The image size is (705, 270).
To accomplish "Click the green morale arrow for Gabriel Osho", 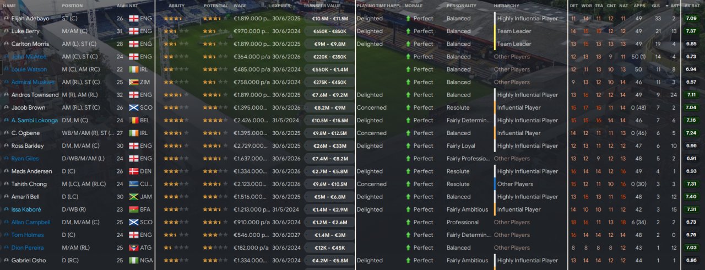I will click(408, 260).
